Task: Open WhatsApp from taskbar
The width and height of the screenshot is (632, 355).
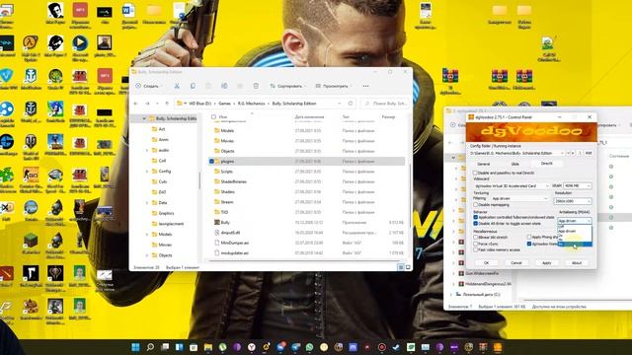Action: pyautogui.click(x=309, y=347)
